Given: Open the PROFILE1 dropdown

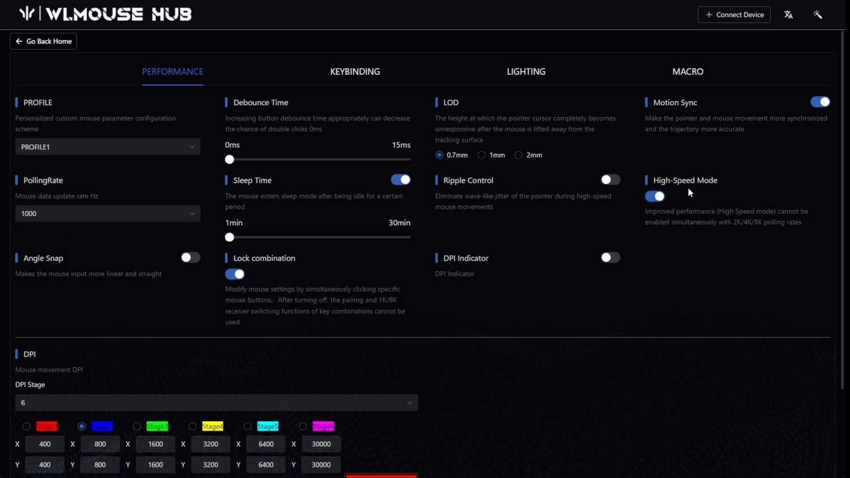Looking at the screenshot, I should [x=107, y=146].
